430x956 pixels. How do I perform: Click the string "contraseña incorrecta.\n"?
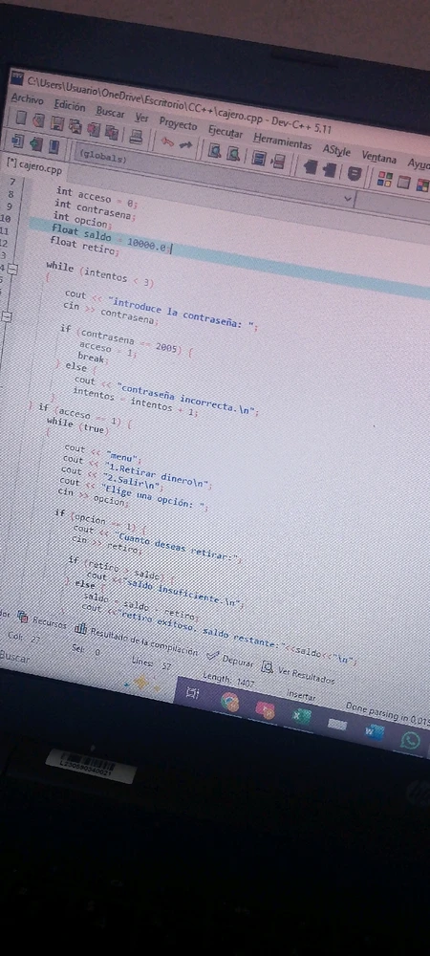pyautogui.click(x=187, y=398)
